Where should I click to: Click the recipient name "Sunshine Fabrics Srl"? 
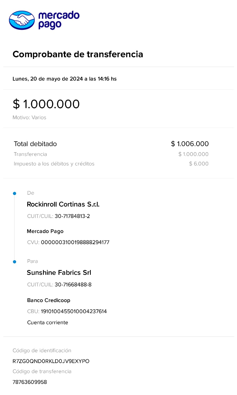point(59,273)
